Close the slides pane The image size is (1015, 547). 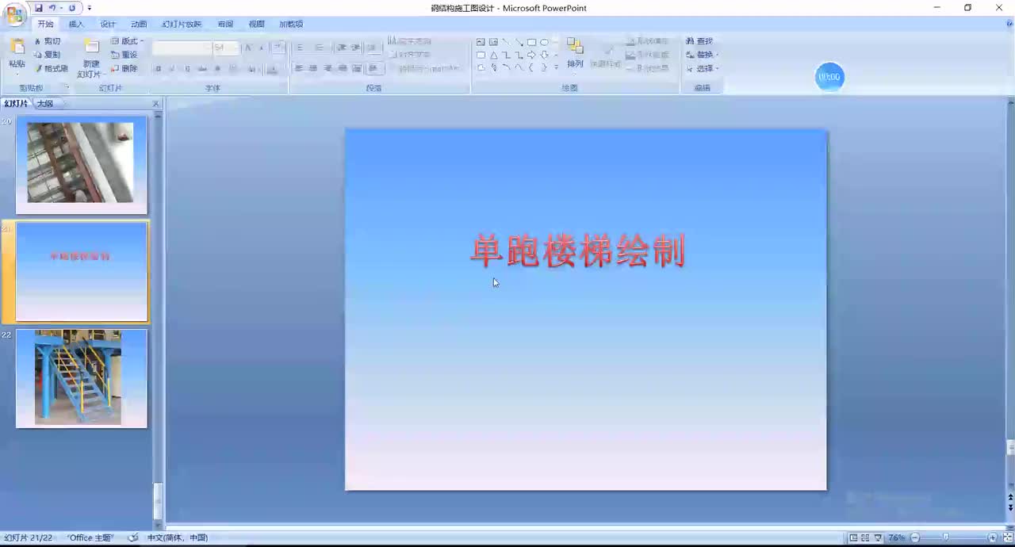point(155,104)
